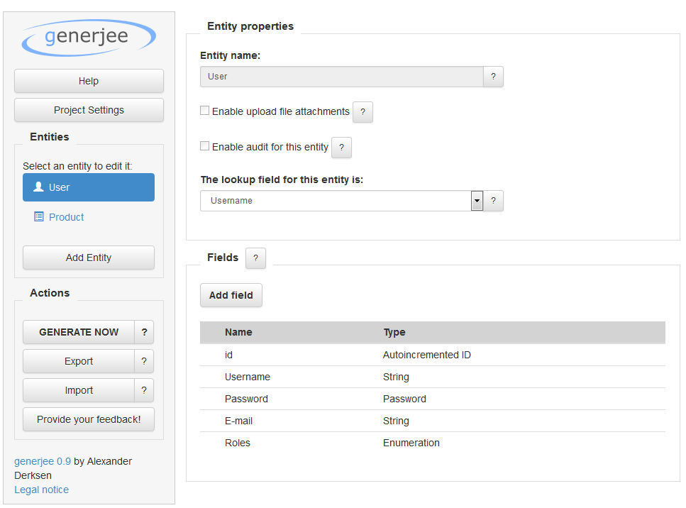Click the Add Entity button
Viewport: 686px width, 508px height.
(x=89, y=258)
